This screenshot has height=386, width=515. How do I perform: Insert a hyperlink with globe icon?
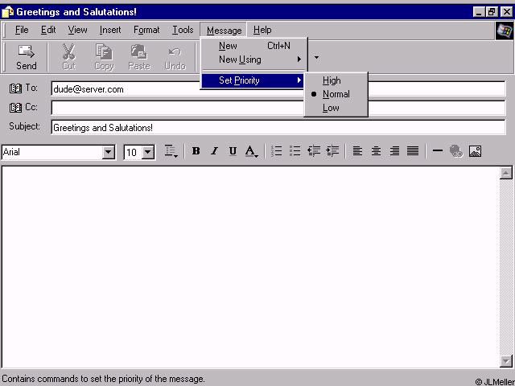click(456, 151)
